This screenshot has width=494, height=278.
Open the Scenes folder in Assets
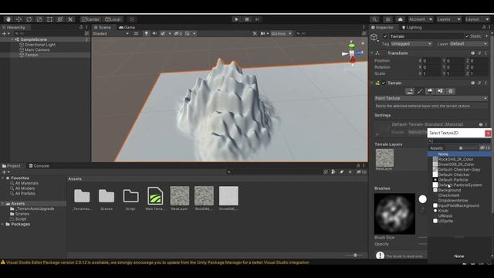pos(107,198)
